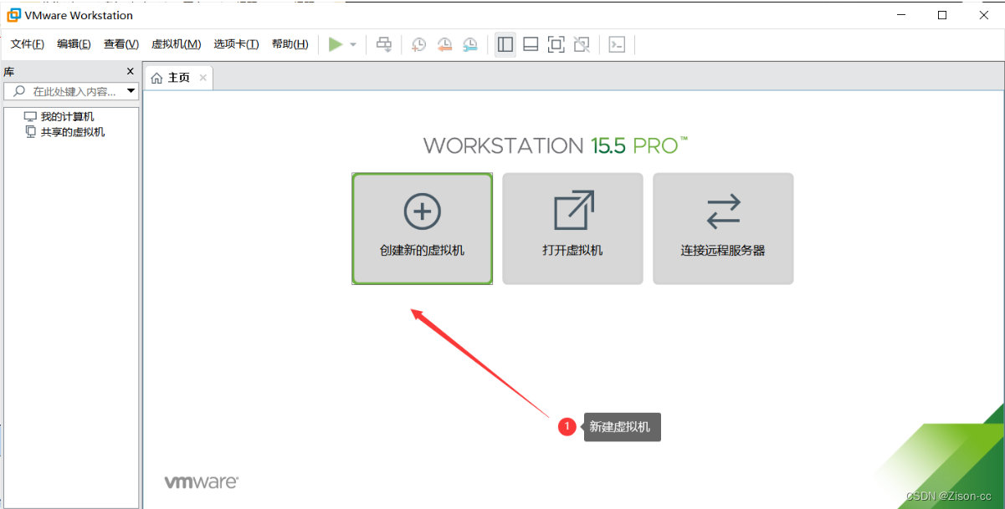Open the 文件(F) menu
Image resolution: width=1005 pixels, height=509 pixels.
(x=28, y=44)
